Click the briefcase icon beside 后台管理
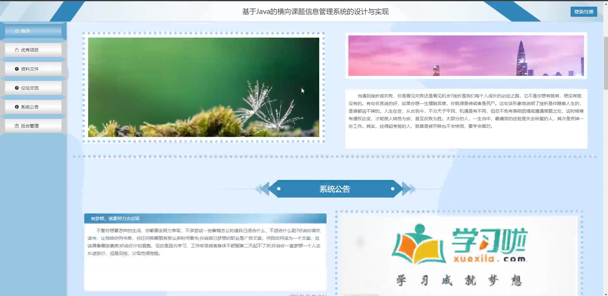This screenshot has height=296, width=608. (x=17, y=126)
